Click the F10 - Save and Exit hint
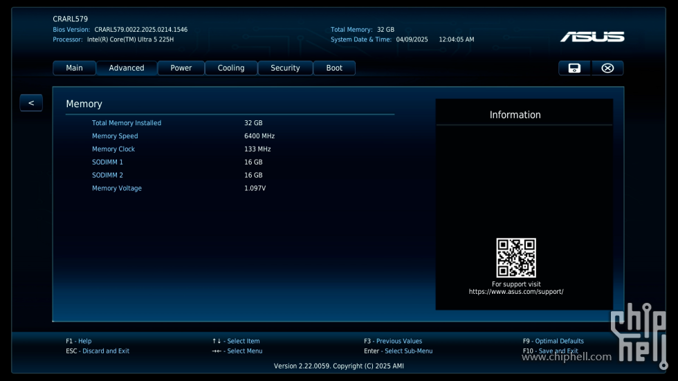This screenshot has height=381, width=678. (x=551, y=351)
